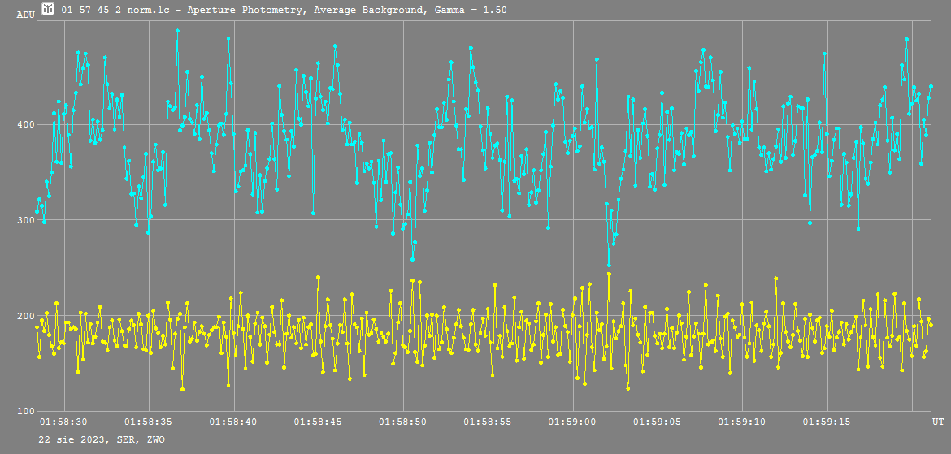Click the 01:58:30 time label

pos(63,422)
